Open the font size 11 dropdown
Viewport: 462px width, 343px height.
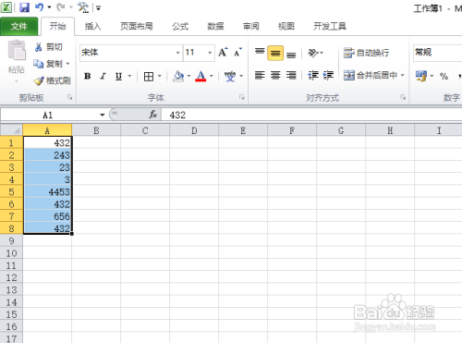pyautogui.click(x=210, y=53)
